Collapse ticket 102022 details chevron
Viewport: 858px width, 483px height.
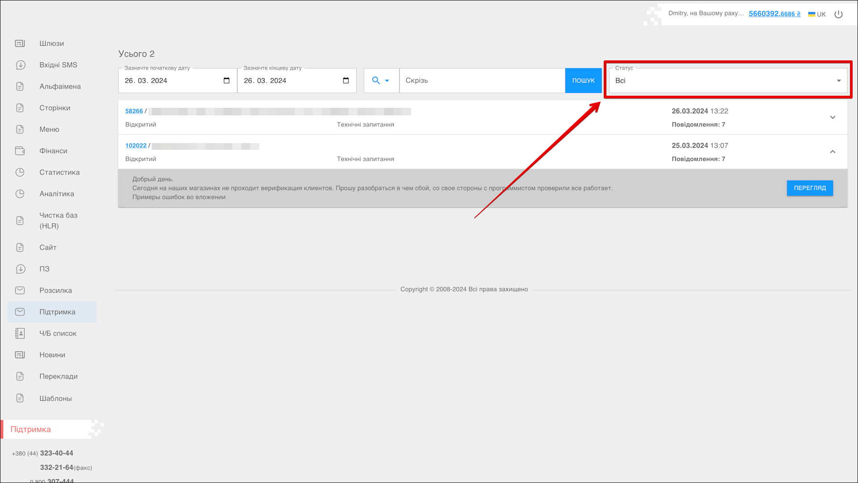click(x=833, y=152)
